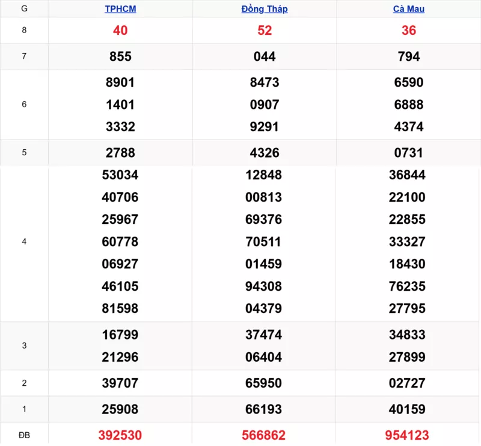Viewport: 481px width, 446px height.
Task: Open the TPHCM lottery link
Action: [x=120, y=9]
